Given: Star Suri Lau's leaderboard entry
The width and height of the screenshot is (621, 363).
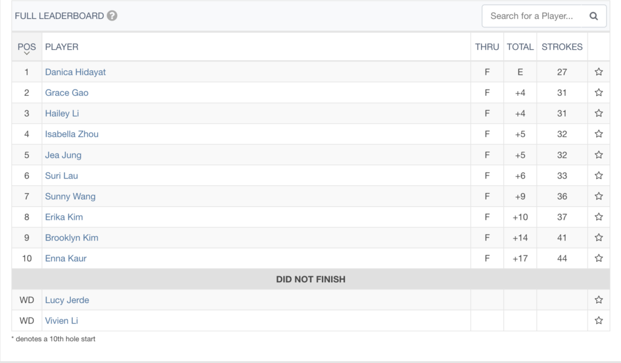Looking at the screenshot, I should coord(599,175).
